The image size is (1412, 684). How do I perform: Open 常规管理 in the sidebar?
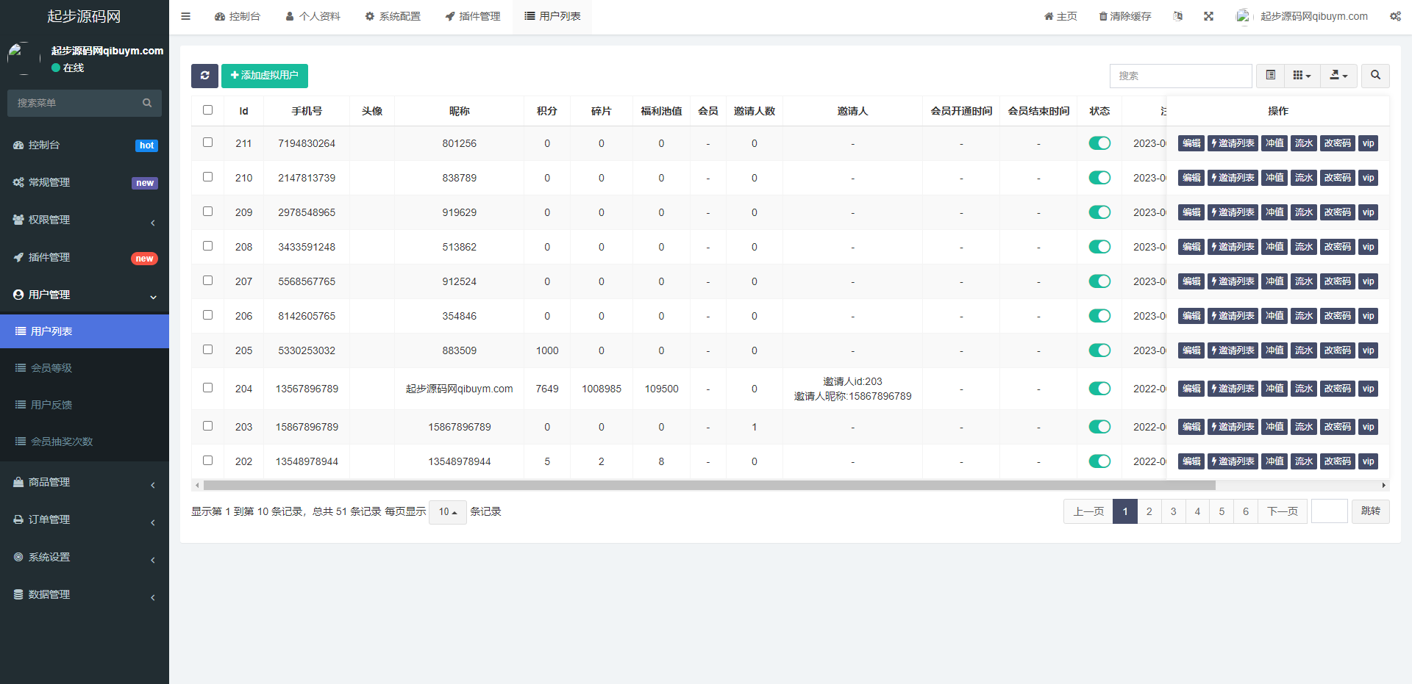coord(85,183)
